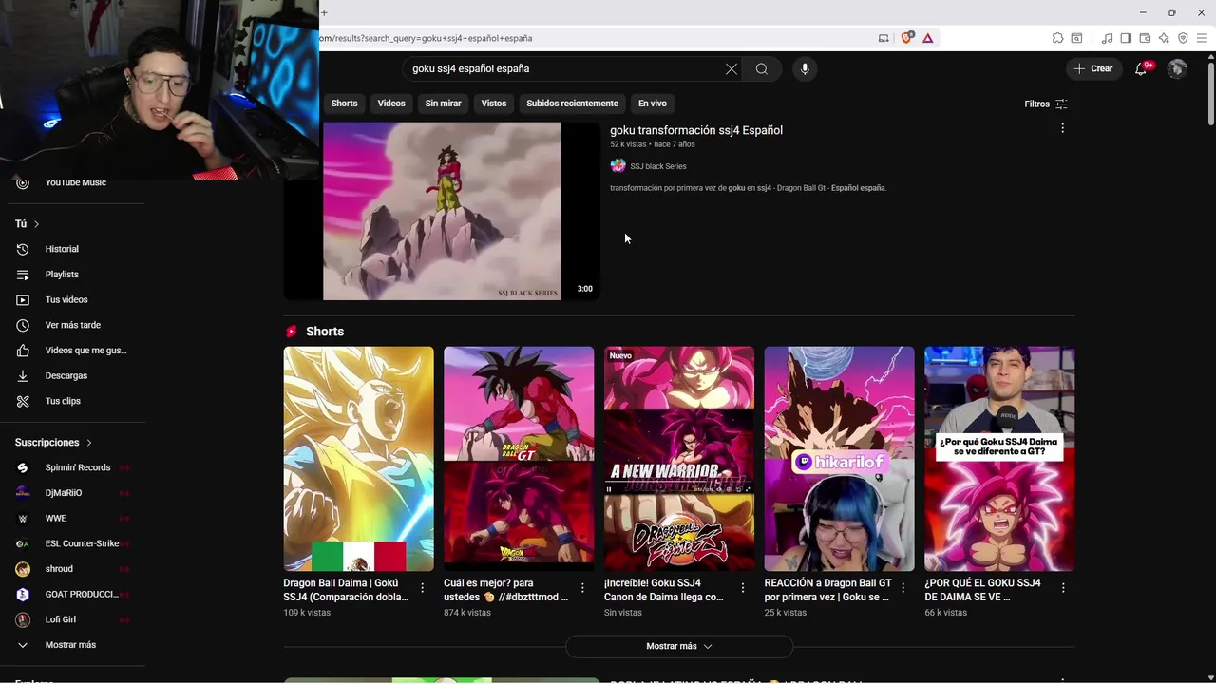Open the Brave Wallet icon
The height and width of the screenshot is (684, 1216).
click(x=1145, y=38)
